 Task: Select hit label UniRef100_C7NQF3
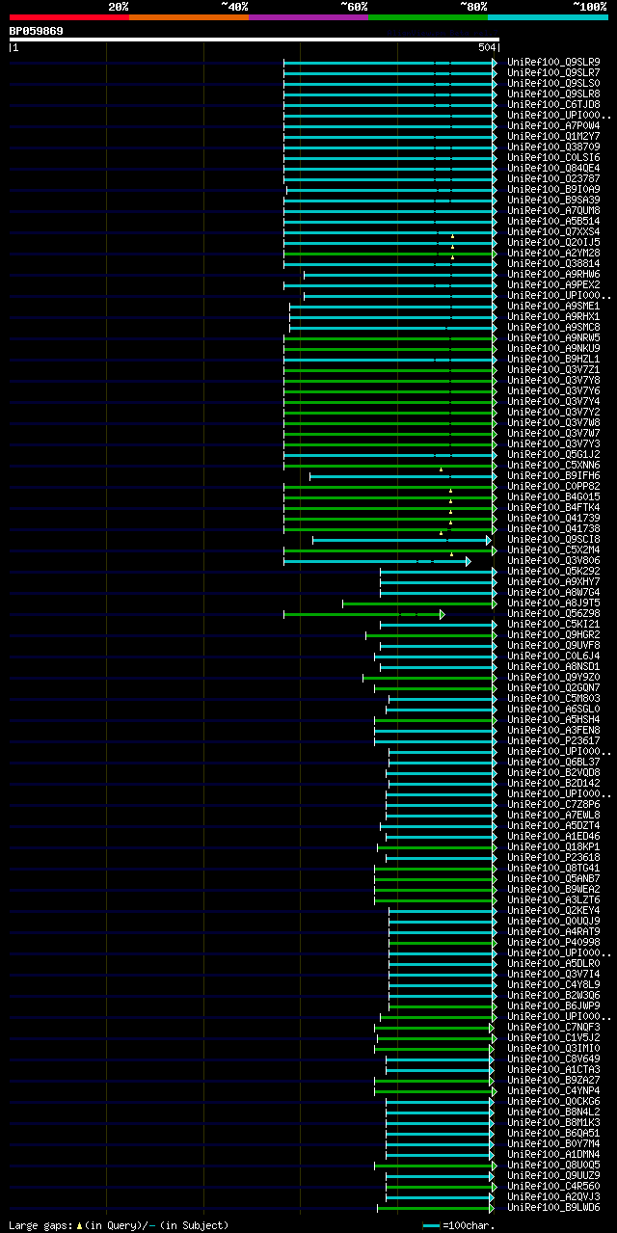(x=553, y=1027)
